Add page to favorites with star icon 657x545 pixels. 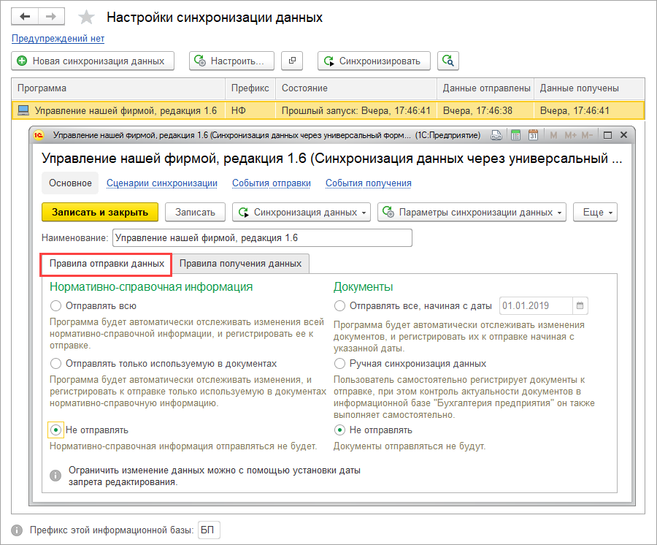click(86, 18)
